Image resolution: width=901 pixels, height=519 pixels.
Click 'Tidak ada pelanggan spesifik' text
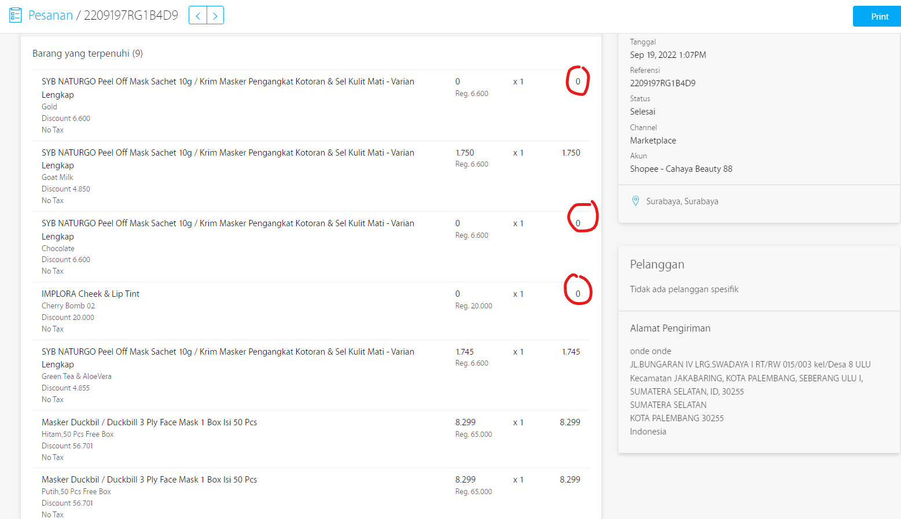[684, 289]
